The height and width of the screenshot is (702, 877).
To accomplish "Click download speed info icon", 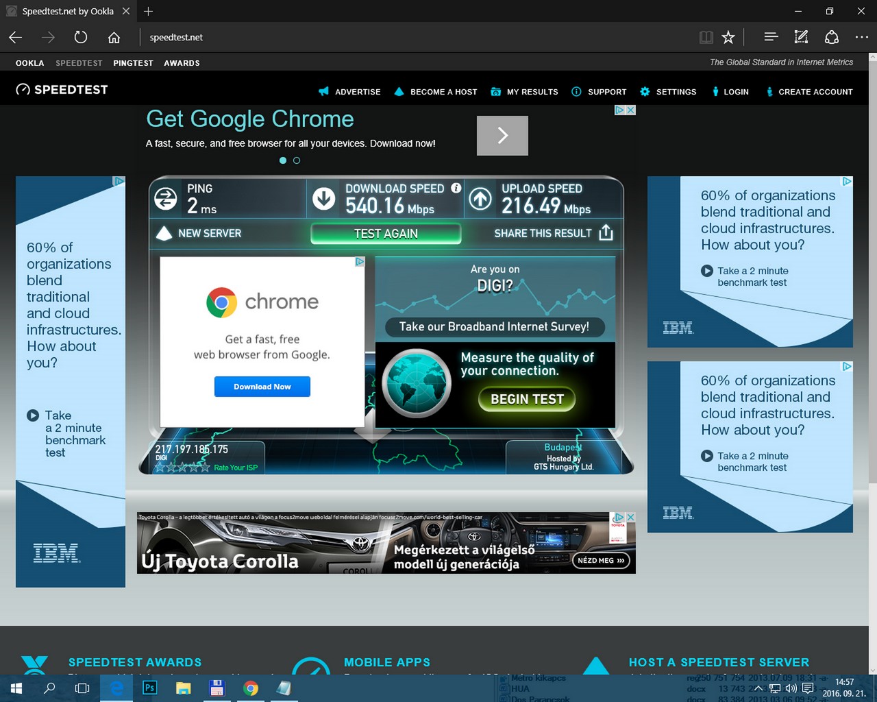I will (456, 188).
